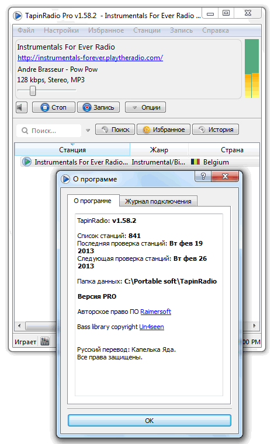Open the История history button
The image size is (274, 444).
216,130
